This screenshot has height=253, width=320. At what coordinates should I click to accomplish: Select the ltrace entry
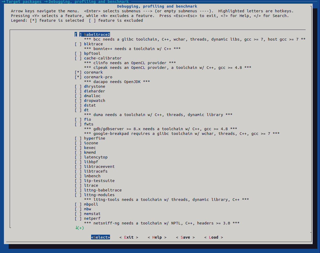pyautogui.click(x=86, y=185)
